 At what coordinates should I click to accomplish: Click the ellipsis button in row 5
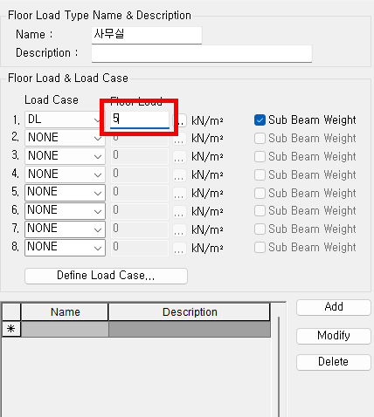[x=179, y=194]
